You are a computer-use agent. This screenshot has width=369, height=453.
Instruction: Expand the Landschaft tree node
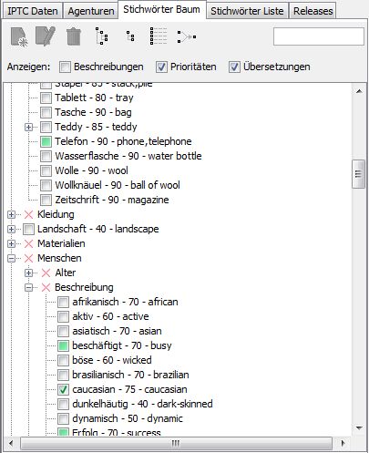[11, 229]
